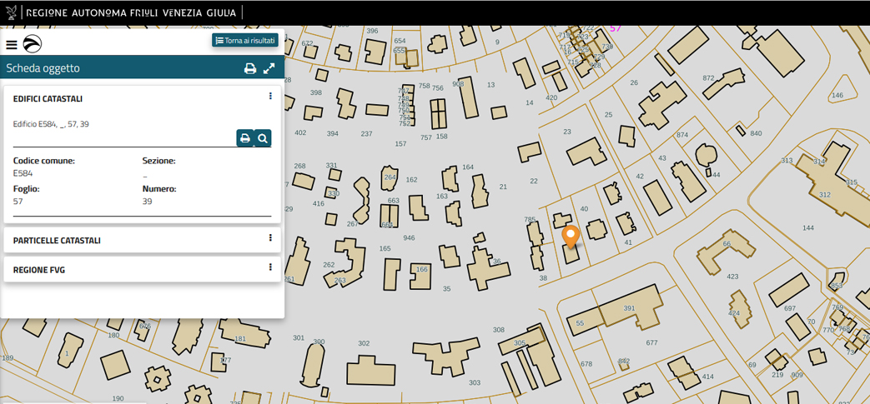Collapse the Edifici Catastali section header
Image resolution: width=870 pixels, height=404 pixels.
(48, 99)
